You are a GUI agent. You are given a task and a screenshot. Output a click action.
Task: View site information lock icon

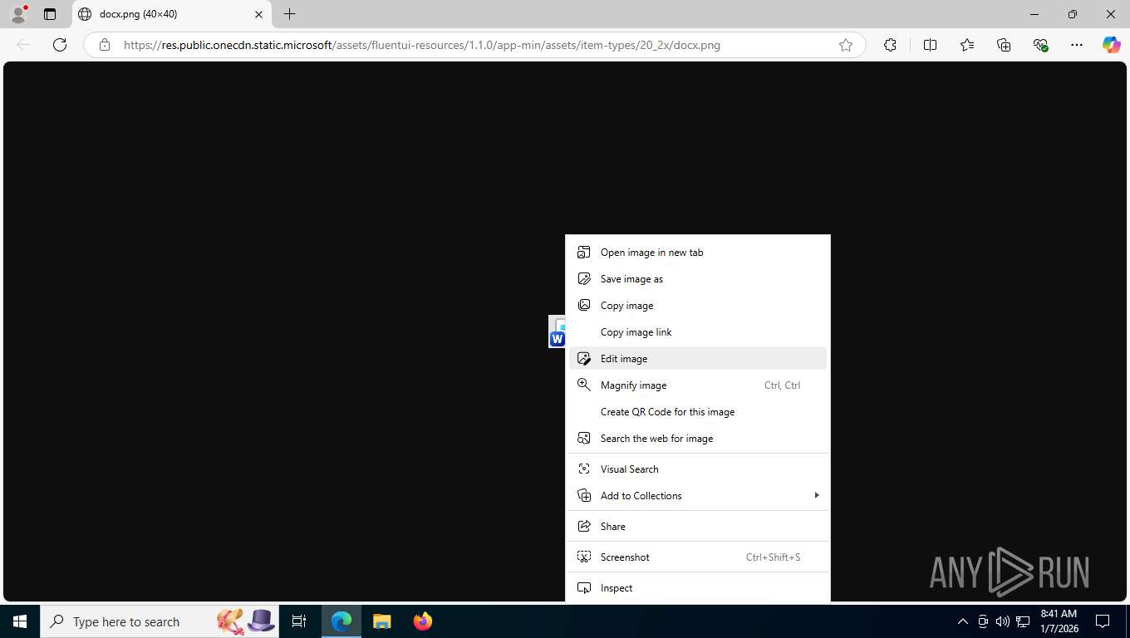(104, 45)
